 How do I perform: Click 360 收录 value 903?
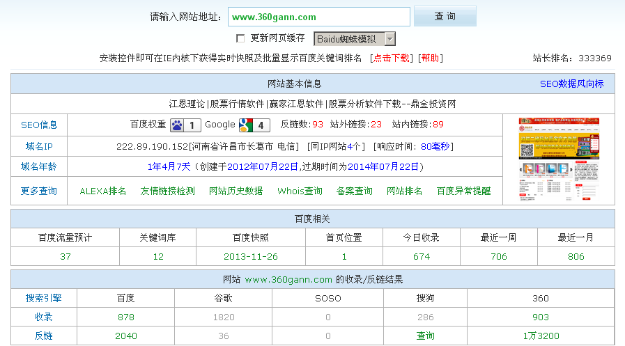tap(541, 317)
